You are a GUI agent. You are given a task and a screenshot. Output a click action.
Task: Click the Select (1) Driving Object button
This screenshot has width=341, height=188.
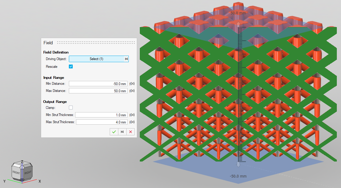pyautogui.click(x=96, y=59)
